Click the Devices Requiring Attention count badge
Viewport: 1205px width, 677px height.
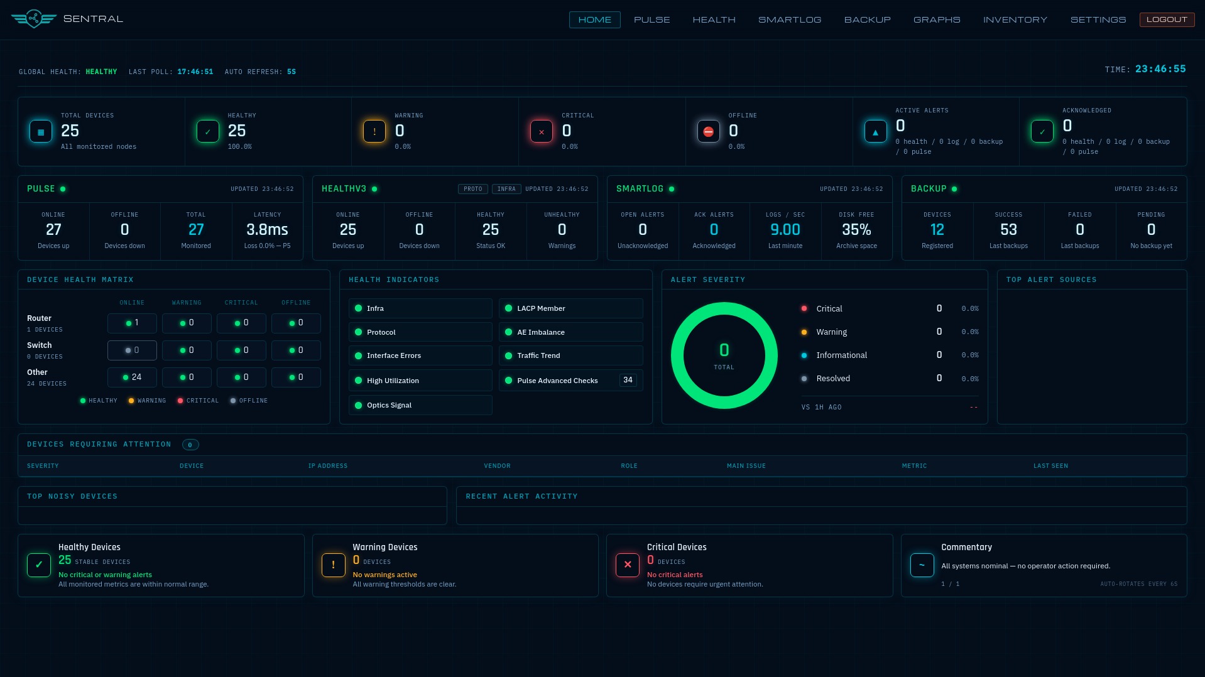(x=190, y=445)
